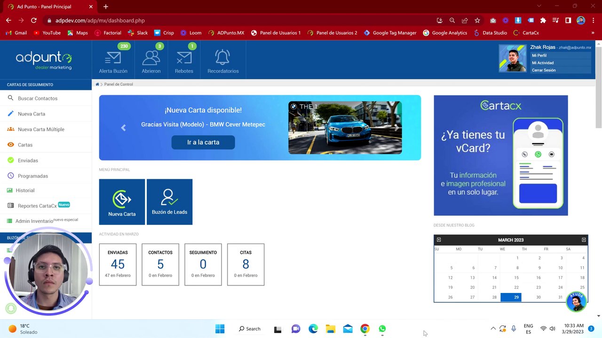Go to previous banner slide arrow
Screen dimensions: 602x338
pos(123,128)
